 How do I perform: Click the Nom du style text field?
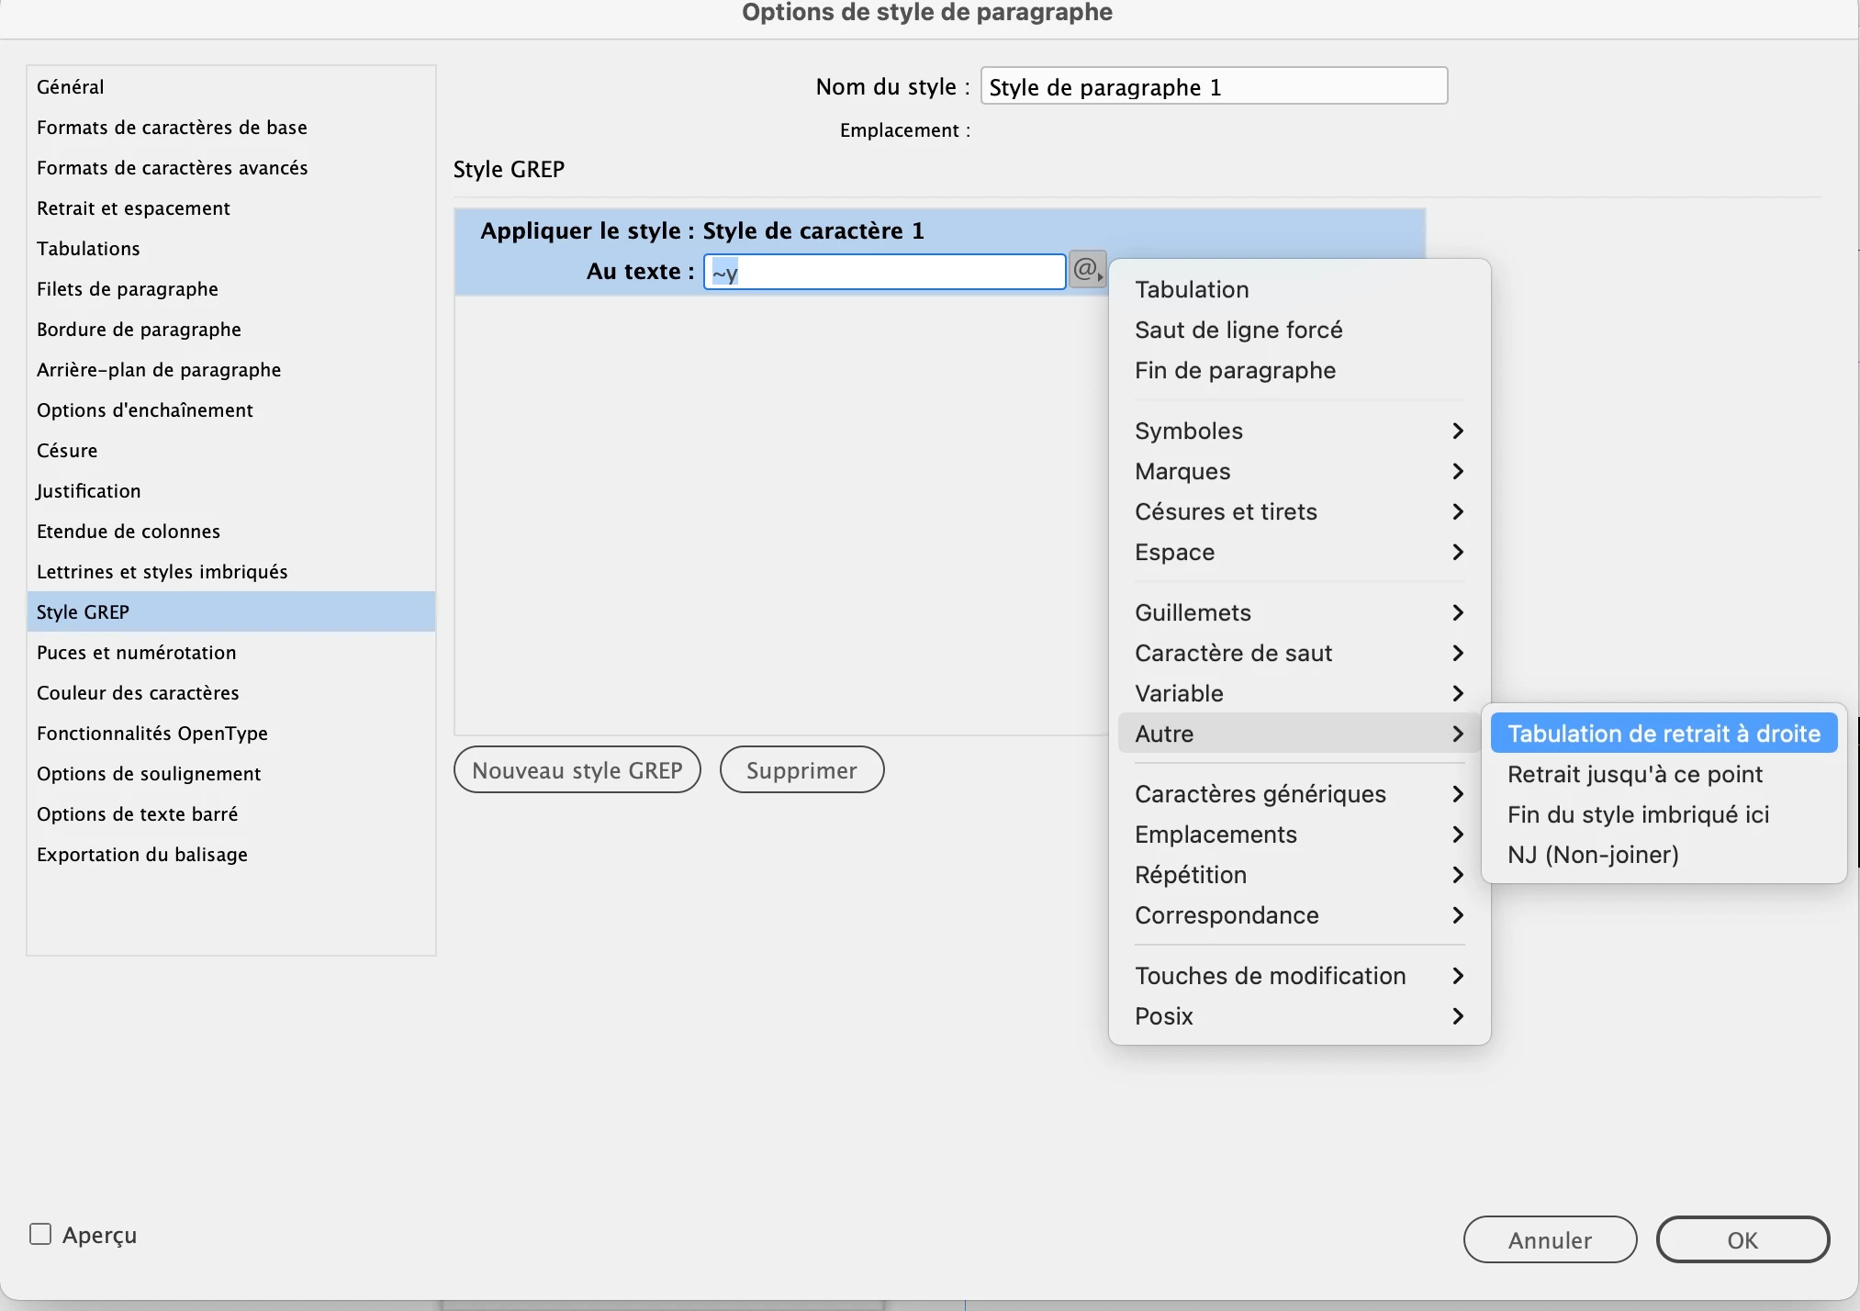[x=1213, y=87]
